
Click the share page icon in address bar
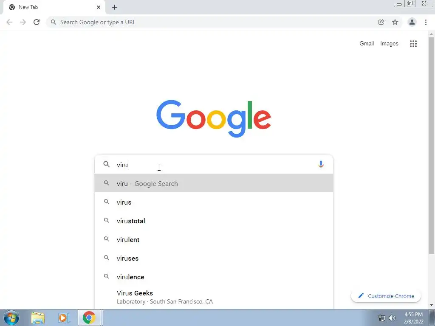click(x=381, y=22)
